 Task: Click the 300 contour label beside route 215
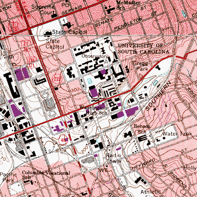point(75,90)
